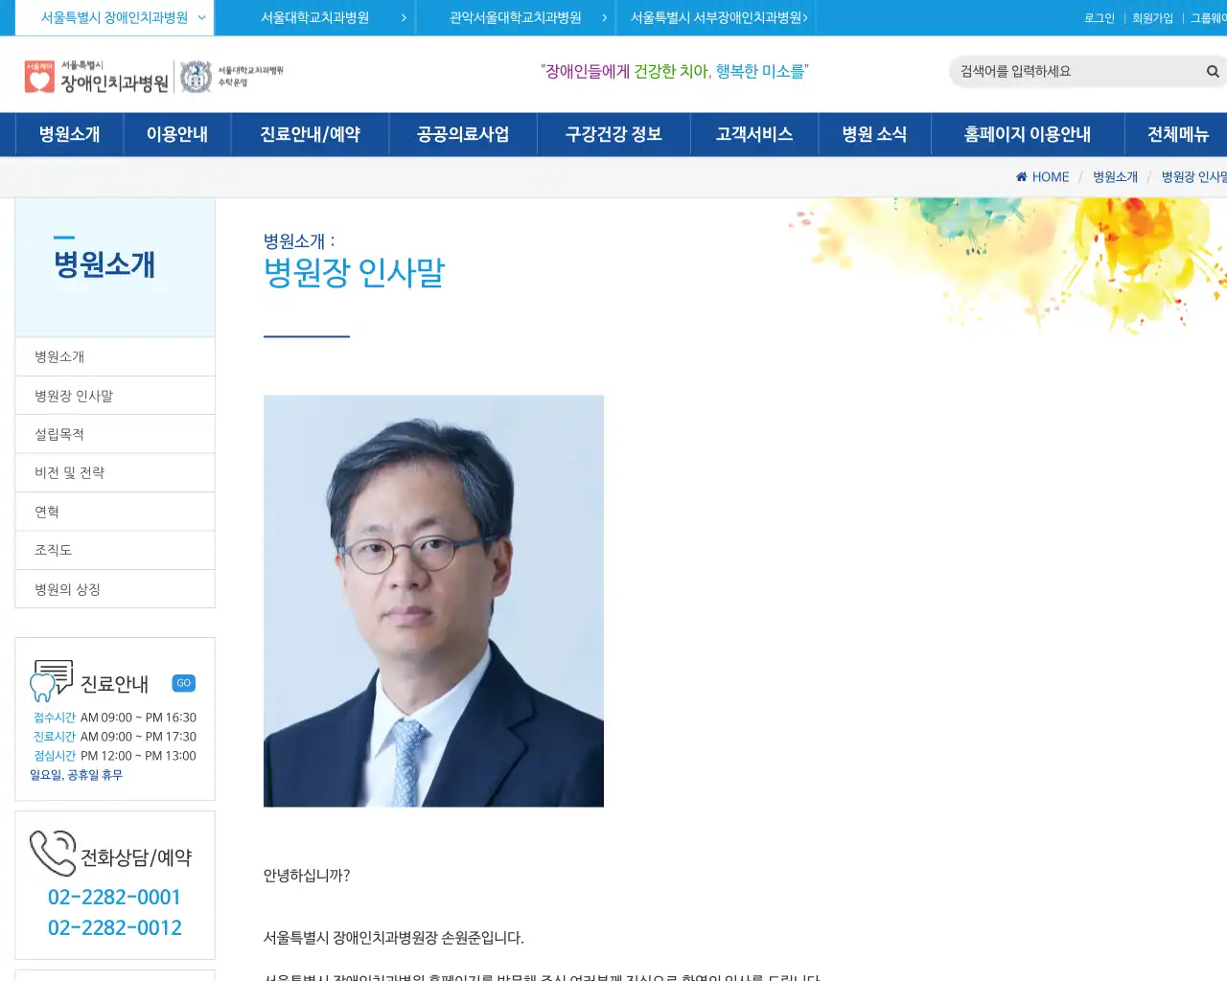Select 병원의 상징 in the sidebar
The width and height of the screenshot is (1227, 981).
coord(115,589)
